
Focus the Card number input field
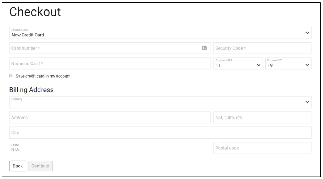pos(105,48)
